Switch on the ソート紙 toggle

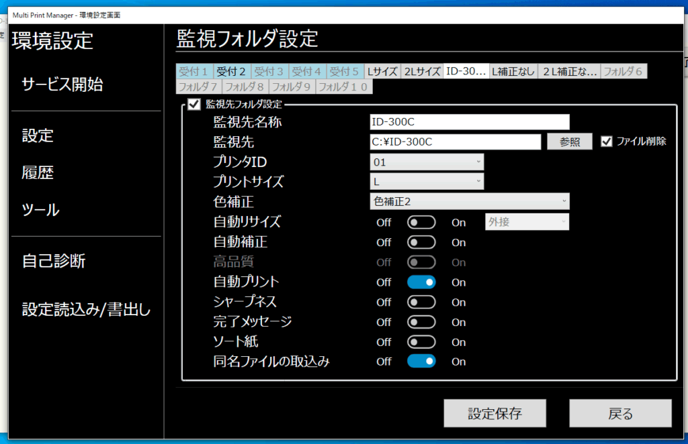tap(421, 342)
